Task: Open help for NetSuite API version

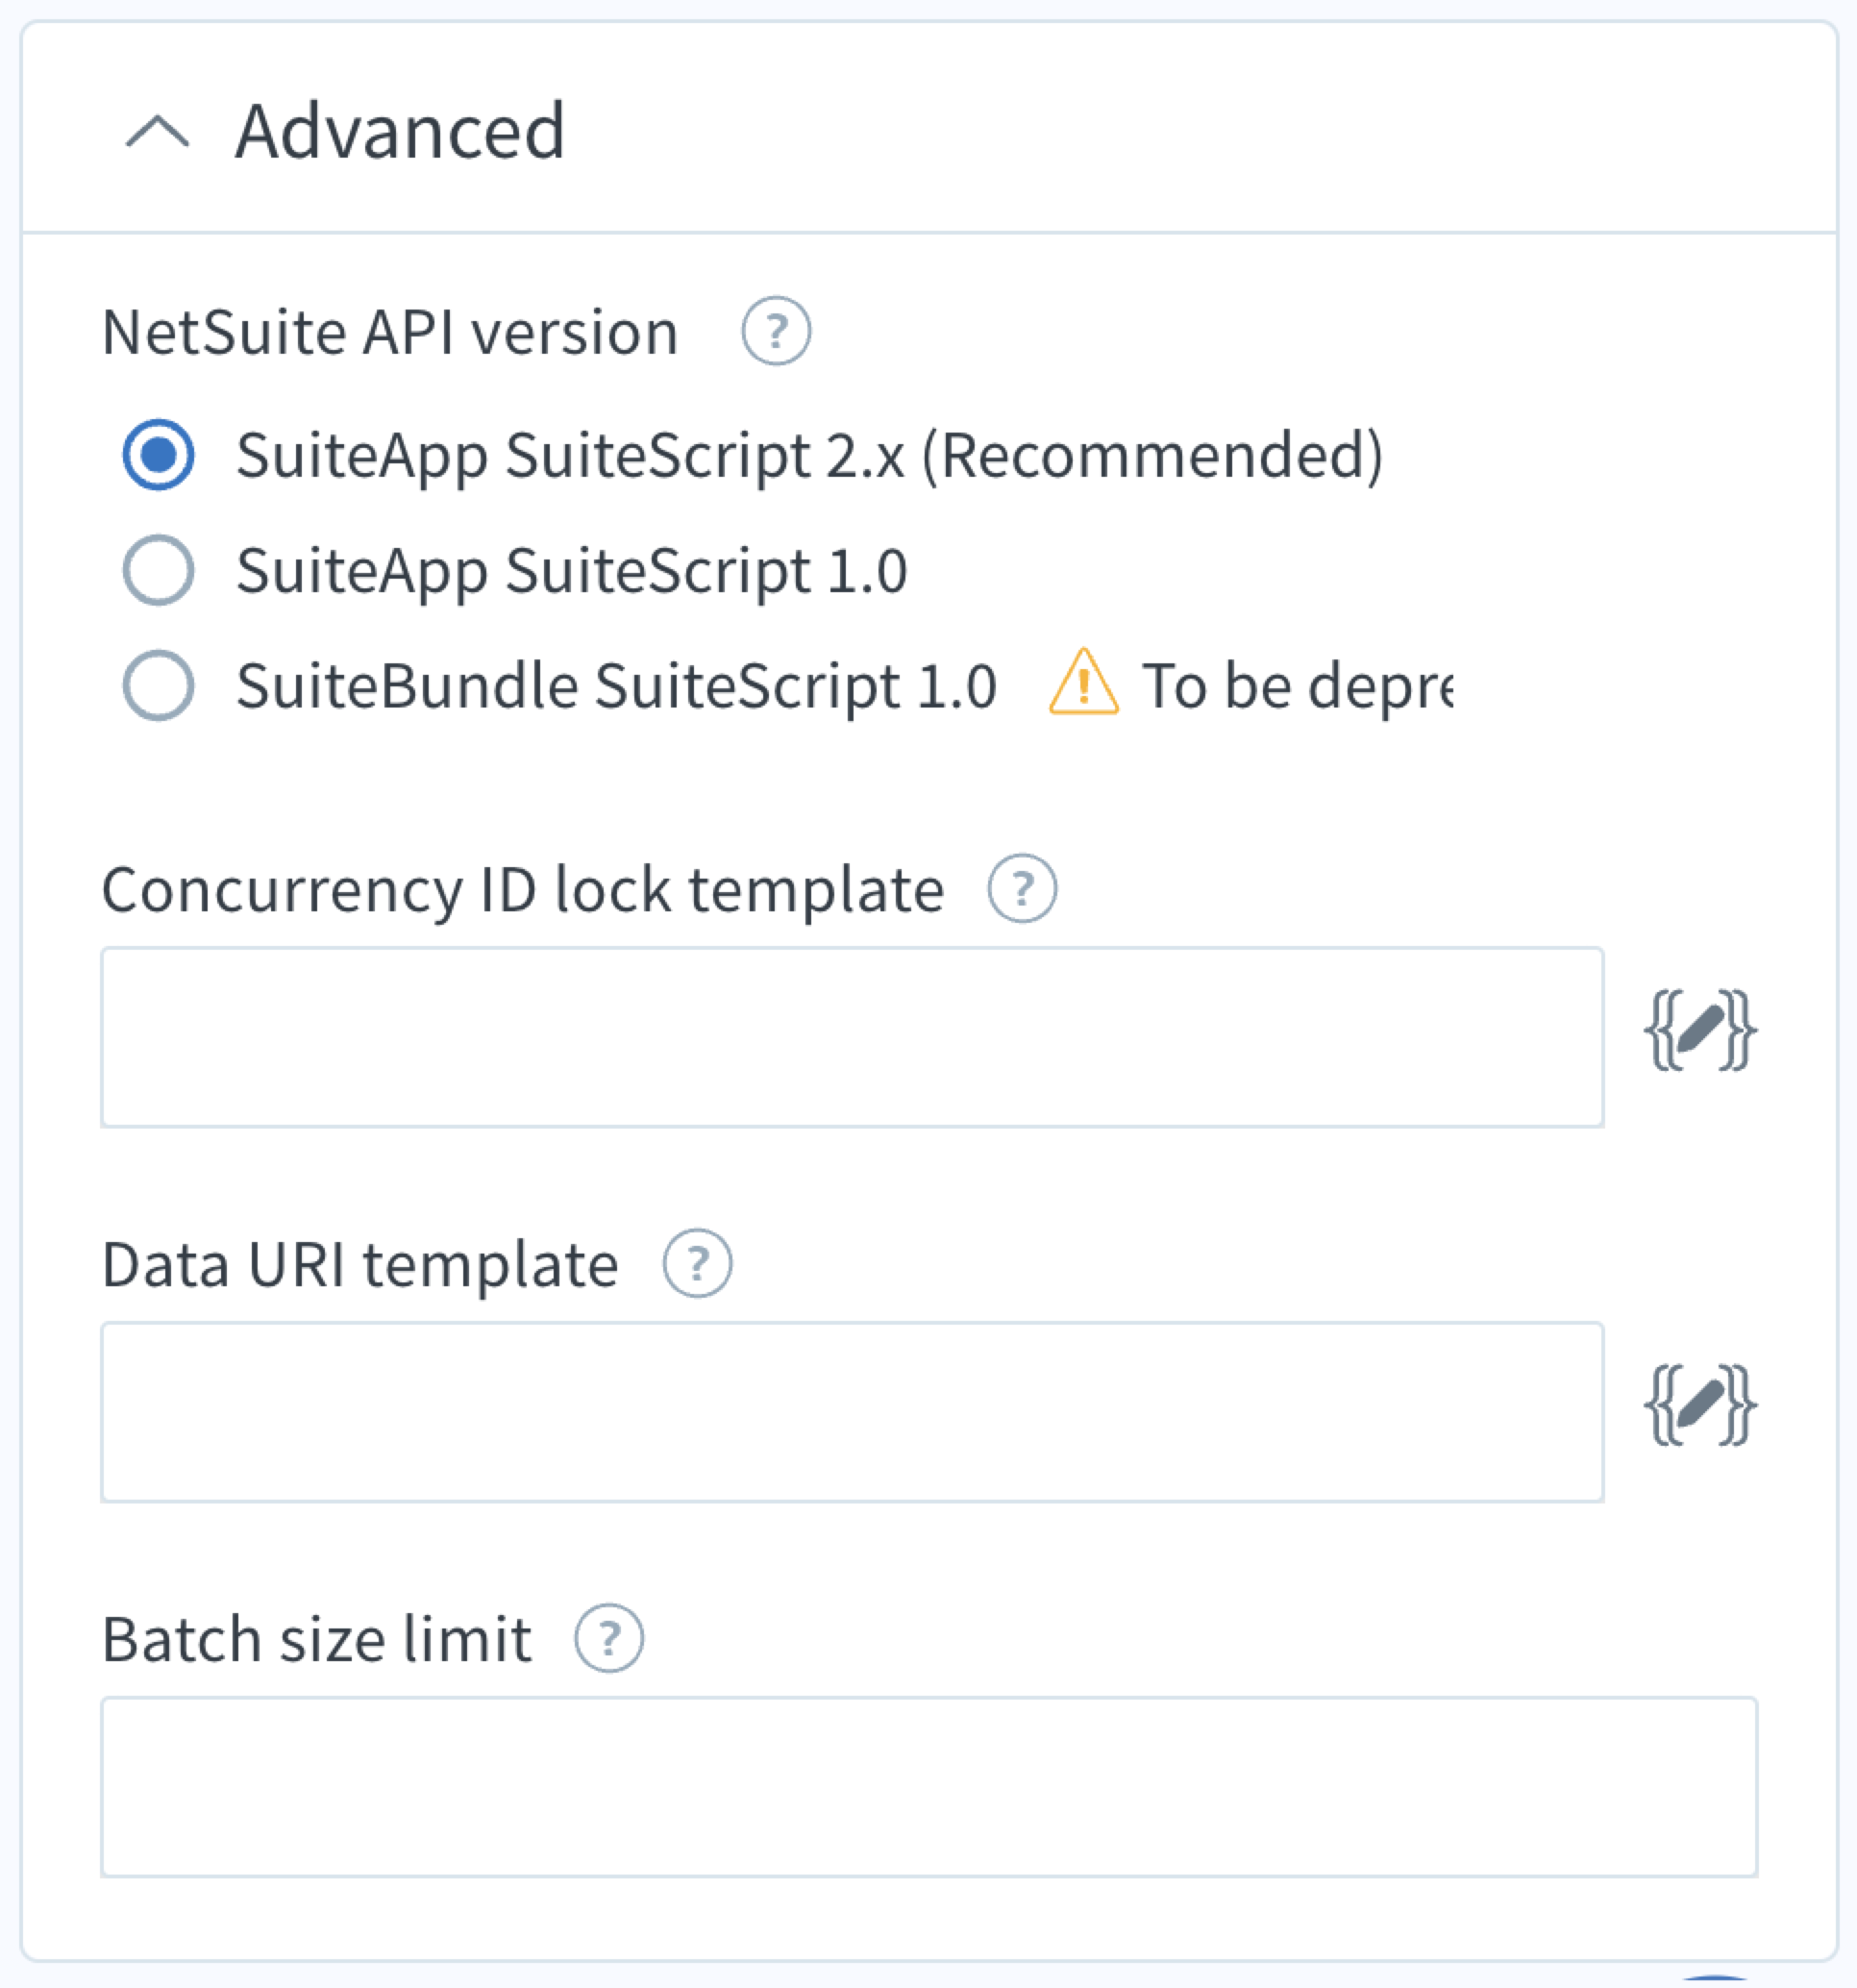Action: [x=775, y=331]
